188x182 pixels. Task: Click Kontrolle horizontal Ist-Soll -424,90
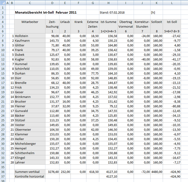(x=172, y=176)
